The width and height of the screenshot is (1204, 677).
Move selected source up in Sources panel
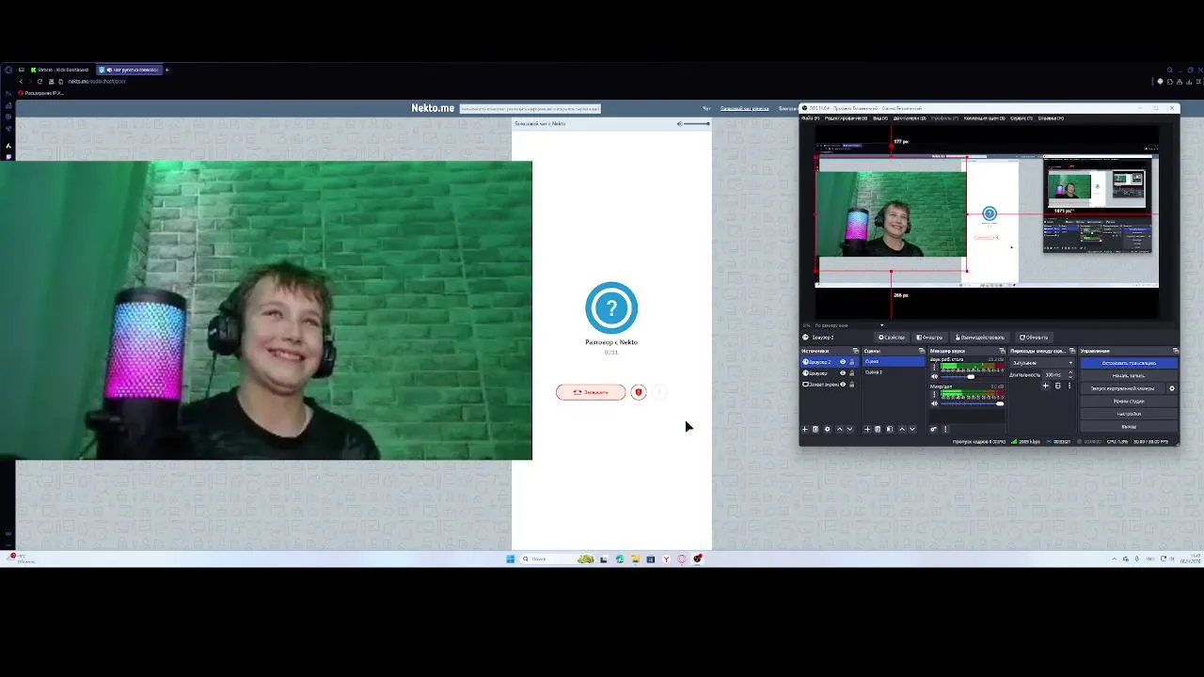840,429
